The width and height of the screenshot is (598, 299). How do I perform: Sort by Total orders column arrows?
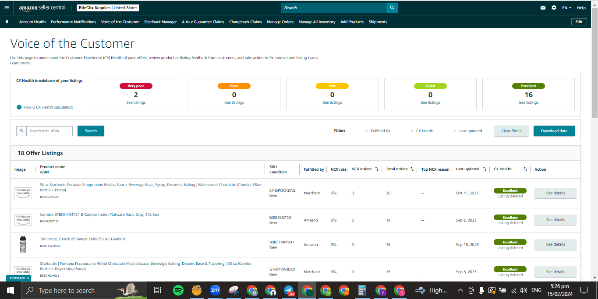[x=412, y=169]
